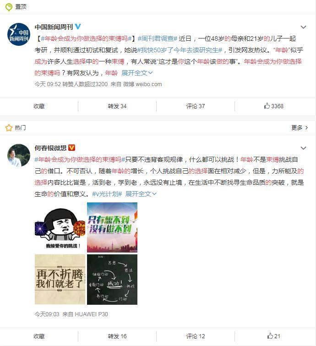316x346 pixels.
Task: Open the dropdown arrow on 何春银微想 post
Action: tap(304, 148)
